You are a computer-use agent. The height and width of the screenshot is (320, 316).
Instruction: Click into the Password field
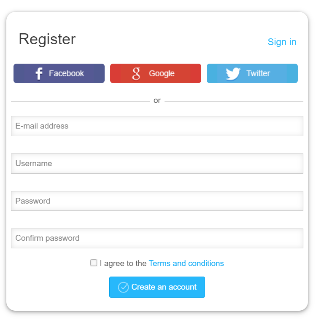pyautogui.click(x=157, y=201)
